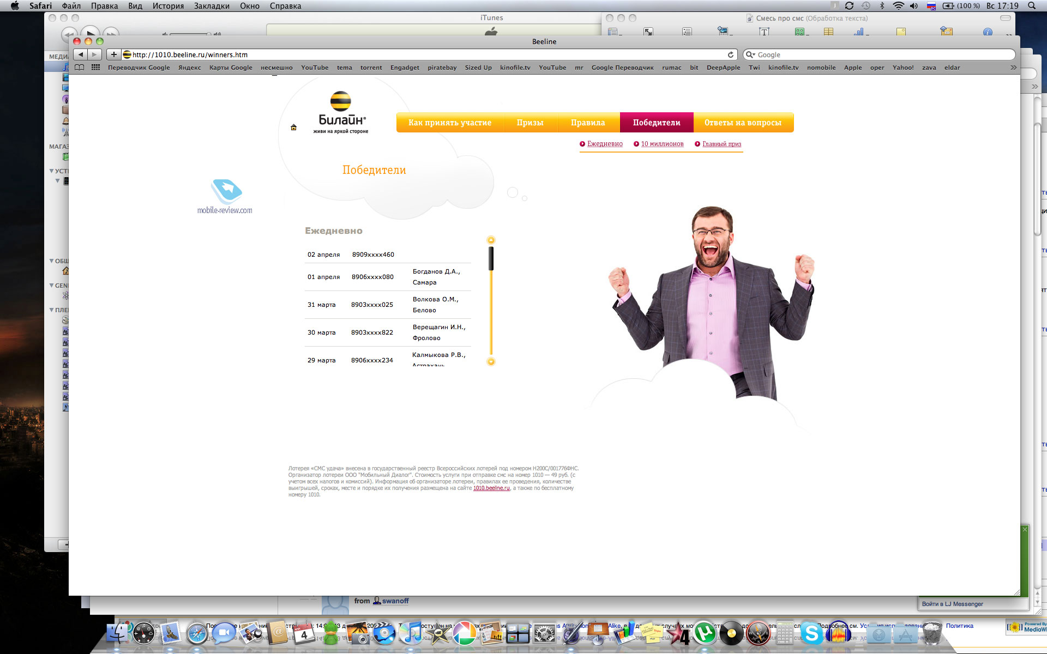Open the Файл menu
Image resolution: width=1047 pixels, height=654 pixels.
tap(71, 5)
